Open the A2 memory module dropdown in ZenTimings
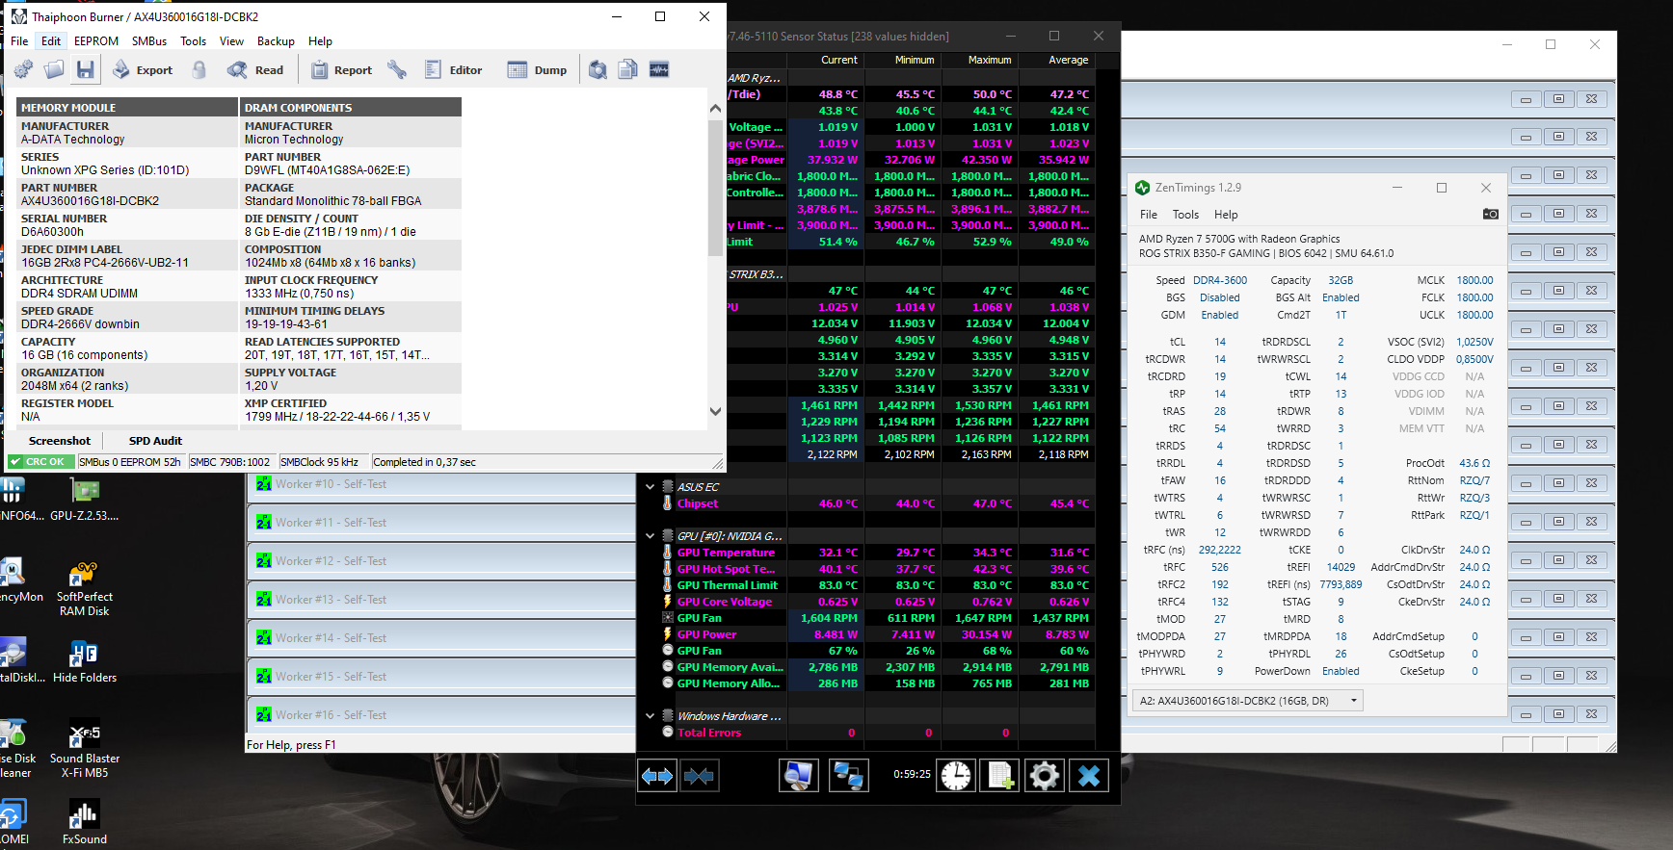1673x850 pixels. coord(1248,701)
